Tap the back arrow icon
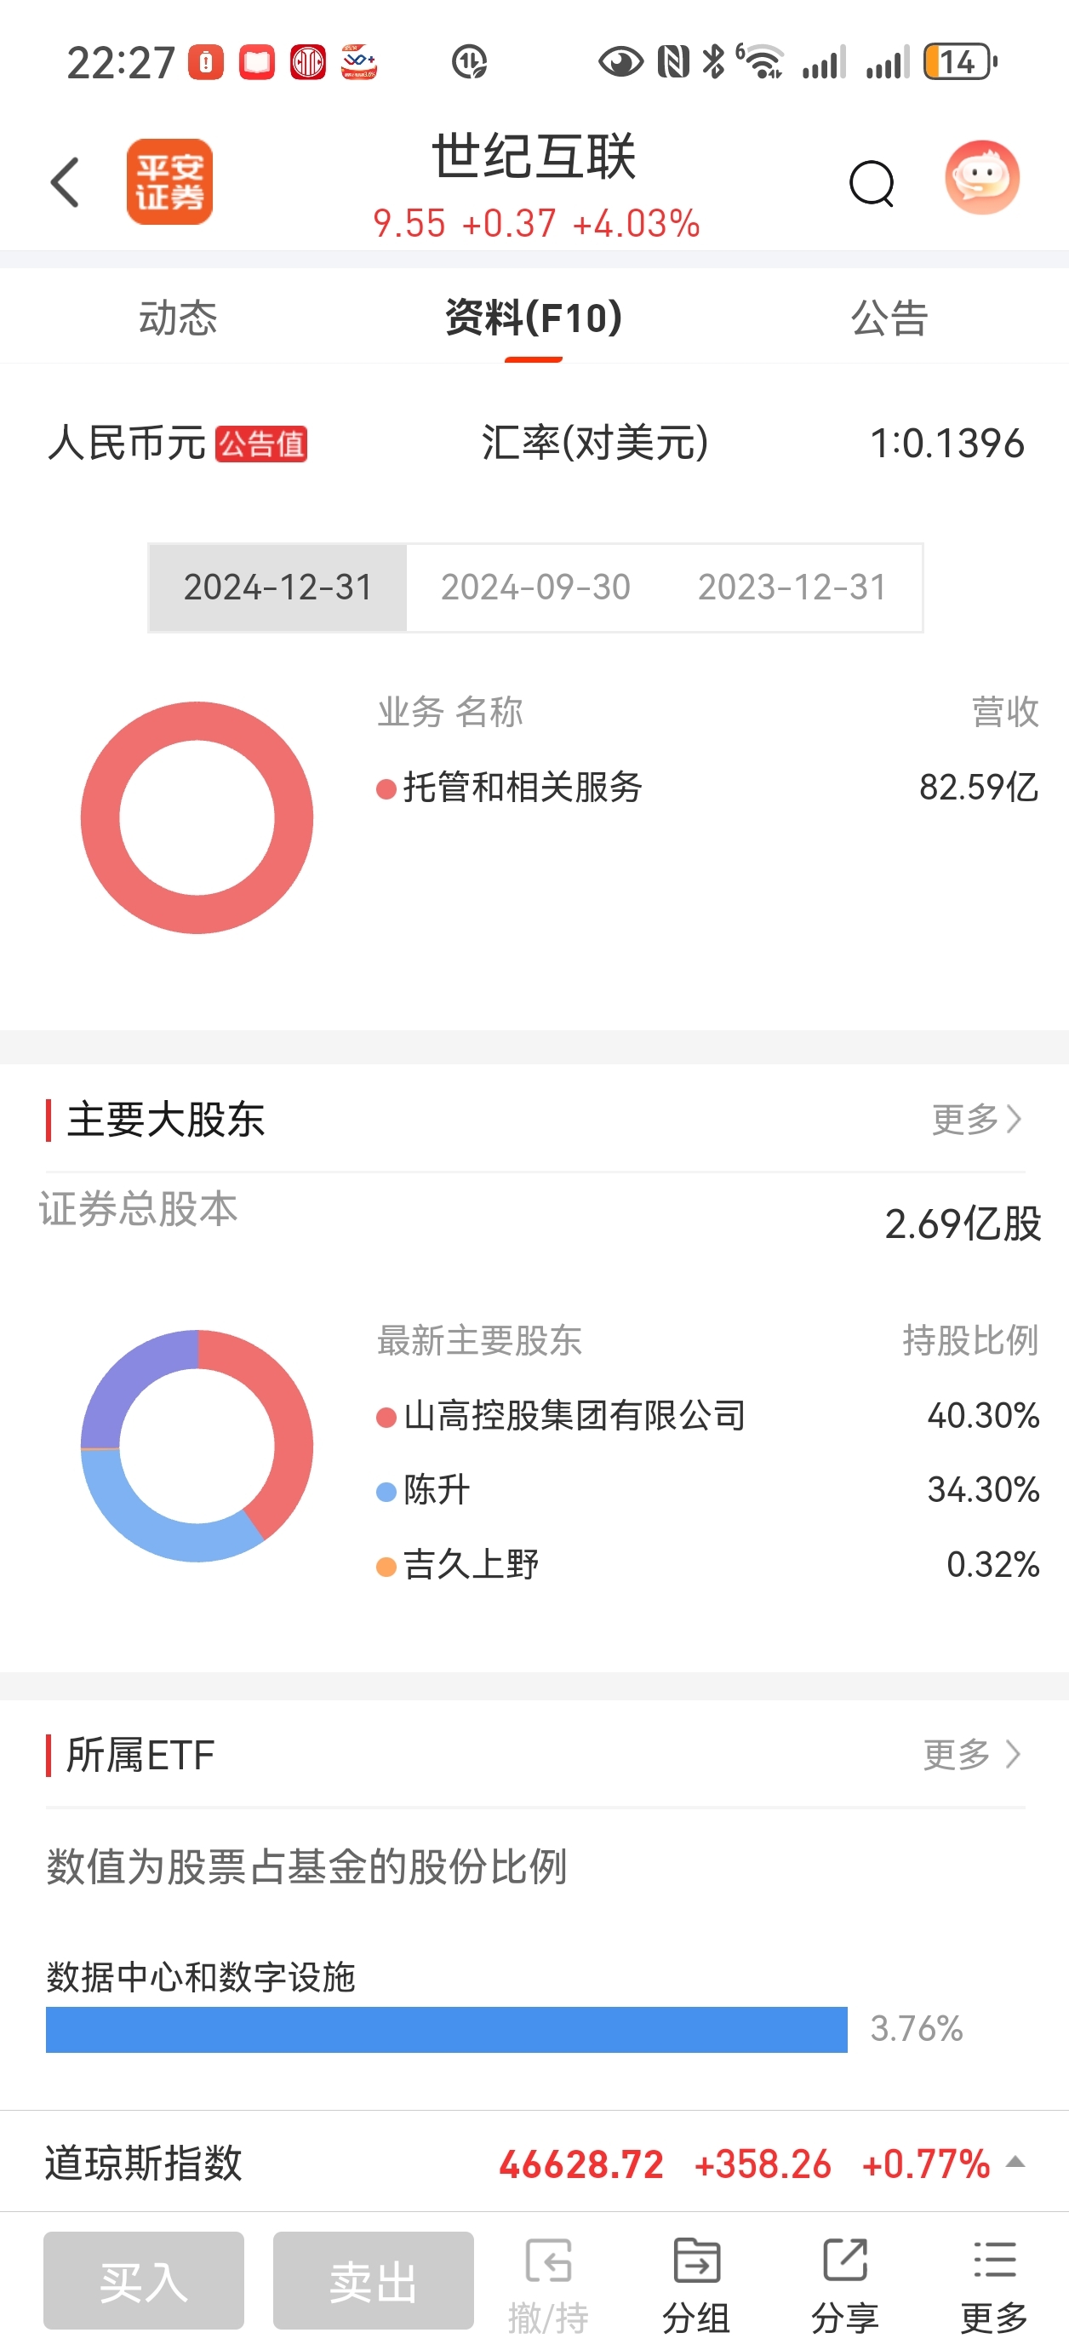This screenshot has width=1069, height=2350. (x=65, y=182)
